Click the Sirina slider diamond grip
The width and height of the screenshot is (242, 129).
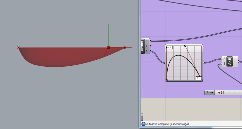[x=219, y=93]
